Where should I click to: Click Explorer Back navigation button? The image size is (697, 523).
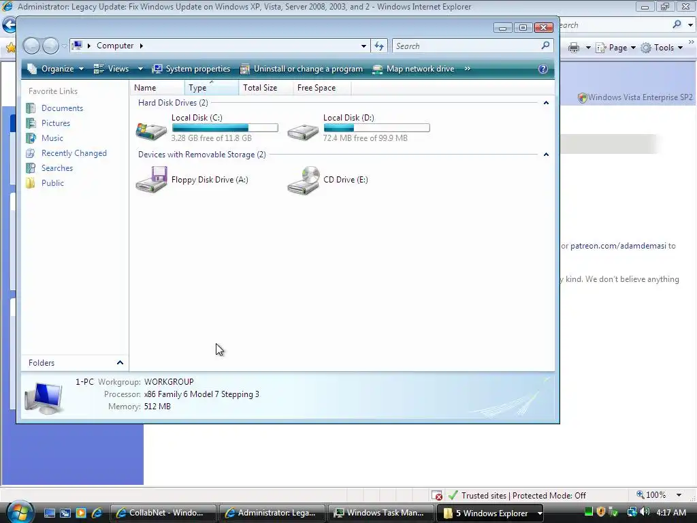click(31, 46)
